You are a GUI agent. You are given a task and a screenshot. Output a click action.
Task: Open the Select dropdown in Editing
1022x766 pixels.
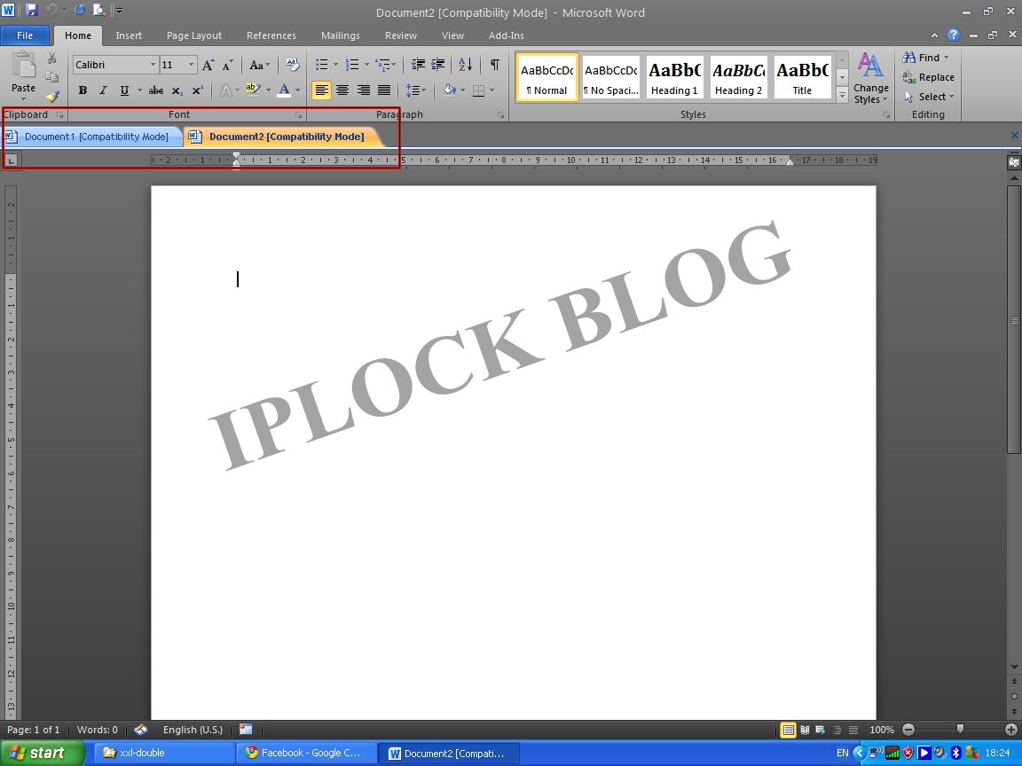pyautogui.click(x=929, y=97)
